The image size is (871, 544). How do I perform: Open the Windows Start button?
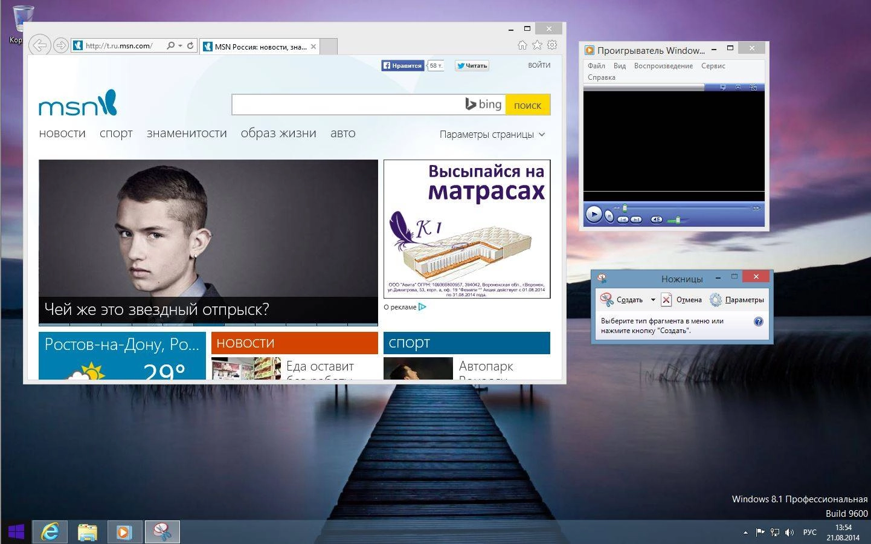pos(15,532)
